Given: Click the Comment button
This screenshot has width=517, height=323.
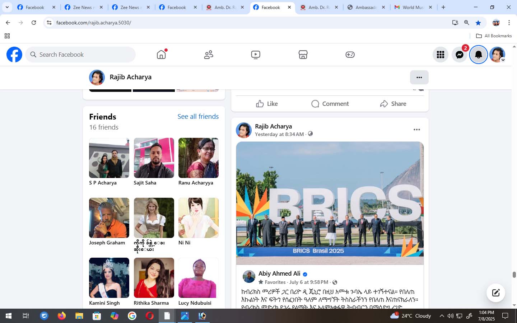Looking at the screenshot, I should point(330,104).
